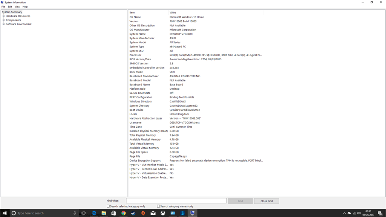Viewport: 386px width, 217px height.
Task: Expand the Software Environment node
Action: (3, 24)
